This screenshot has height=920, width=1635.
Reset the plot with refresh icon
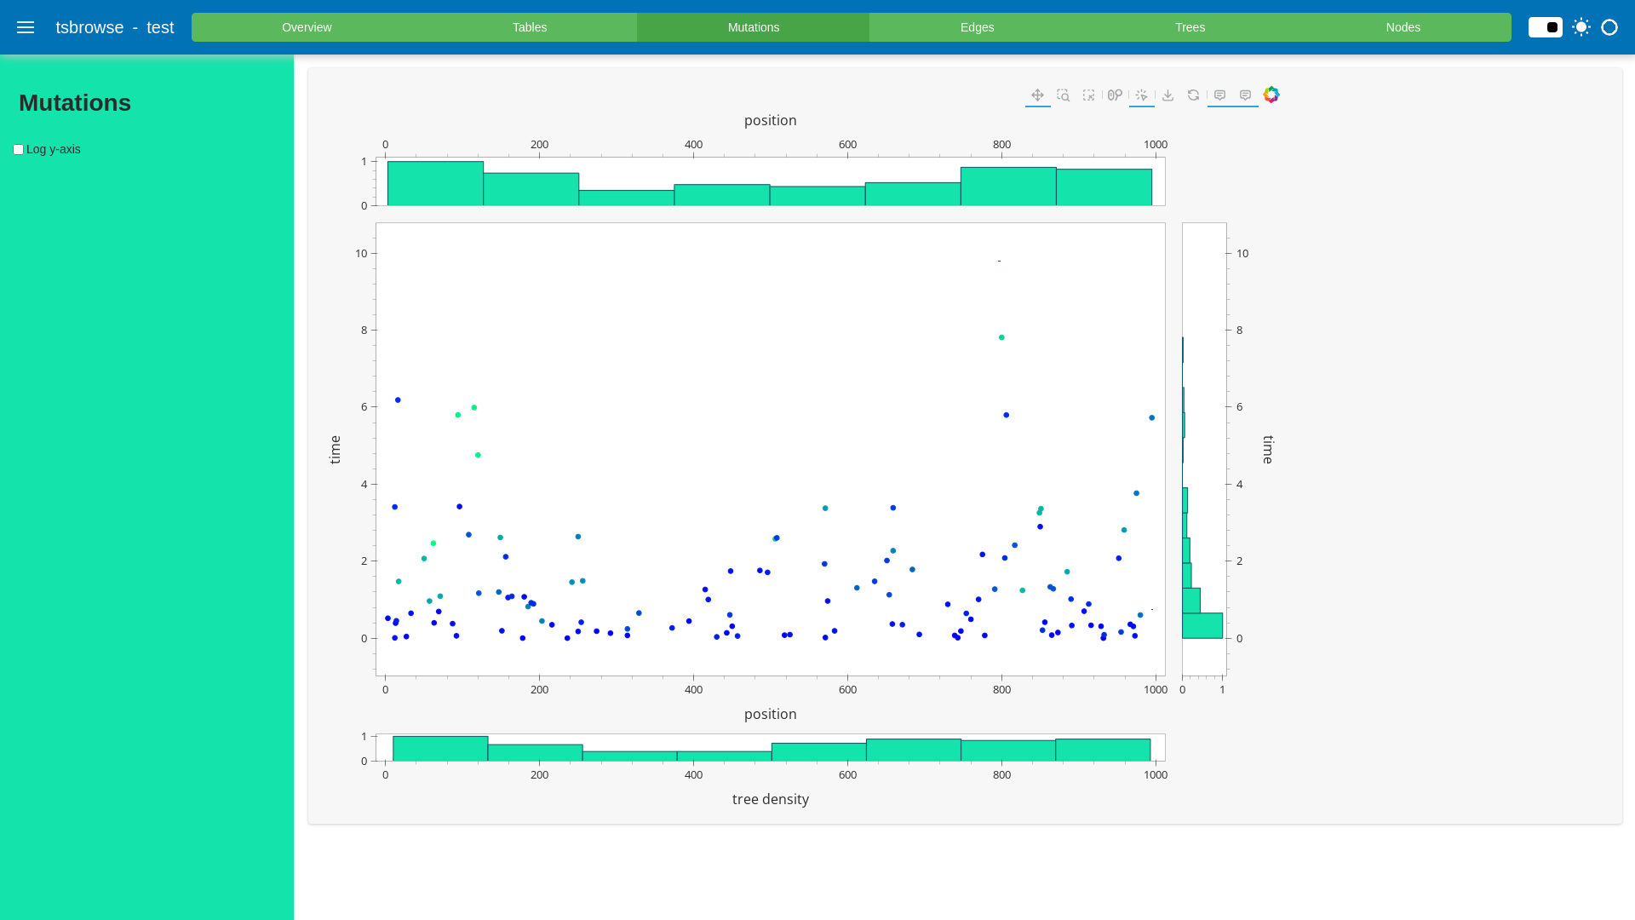coord(1193,95)
